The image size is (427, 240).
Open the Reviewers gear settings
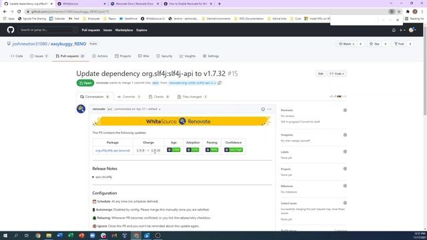pyautogui.click(x=345, y=110)
